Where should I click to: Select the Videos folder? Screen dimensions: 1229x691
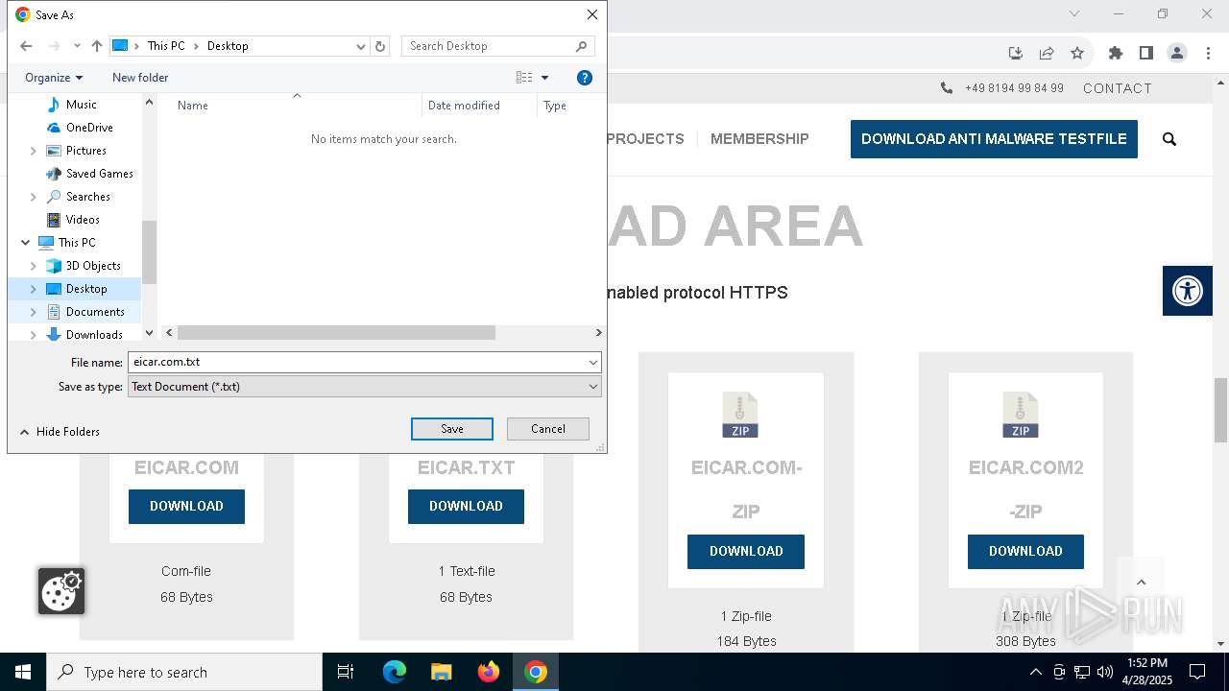83,220
